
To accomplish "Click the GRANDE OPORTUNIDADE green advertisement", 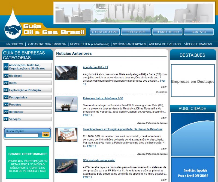I will pyautogui.click(x=28, y=163).
